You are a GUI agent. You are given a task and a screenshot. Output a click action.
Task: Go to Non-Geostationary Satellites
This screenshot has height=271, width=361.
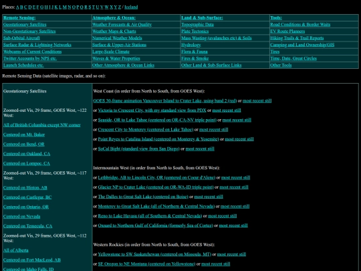point(29,31)
